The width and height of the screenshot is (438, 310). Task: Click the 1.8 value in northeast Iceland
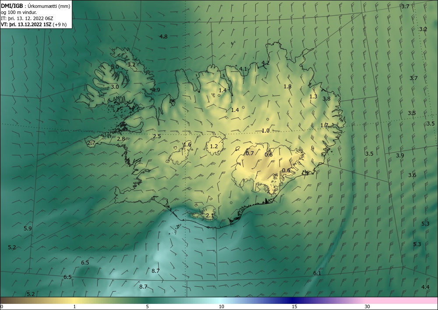(287, 87)
